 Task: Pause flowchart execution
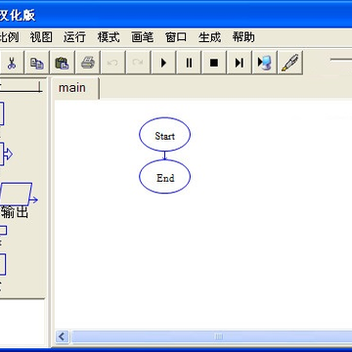click(x=189, y=63)
